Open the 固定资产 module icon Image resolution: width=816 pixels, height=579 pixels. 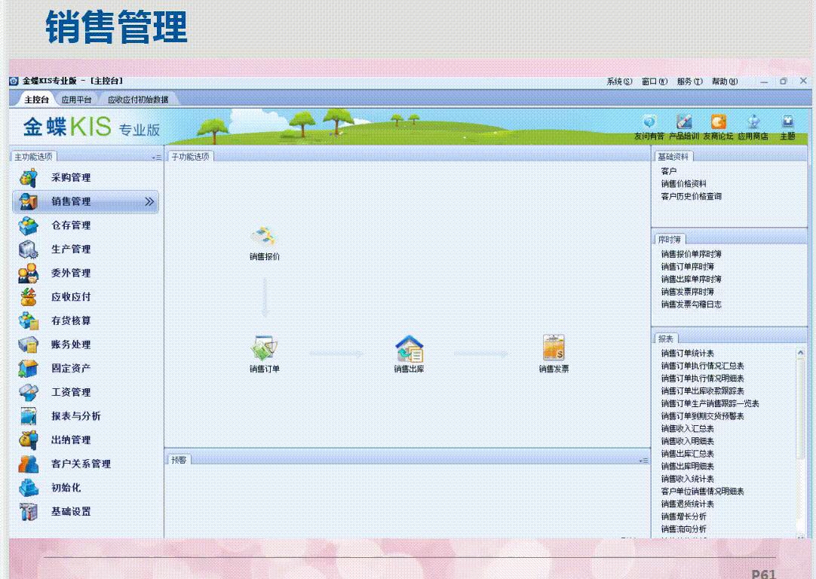(29, 369)
